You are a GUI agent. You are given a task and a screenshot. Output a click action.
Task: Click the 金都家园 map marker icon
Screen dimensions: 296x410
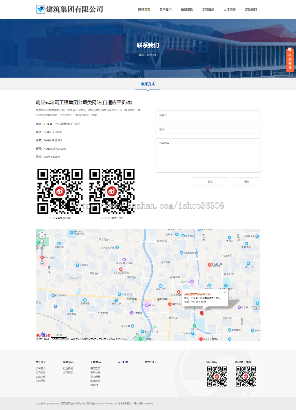[x=71, y=310]
